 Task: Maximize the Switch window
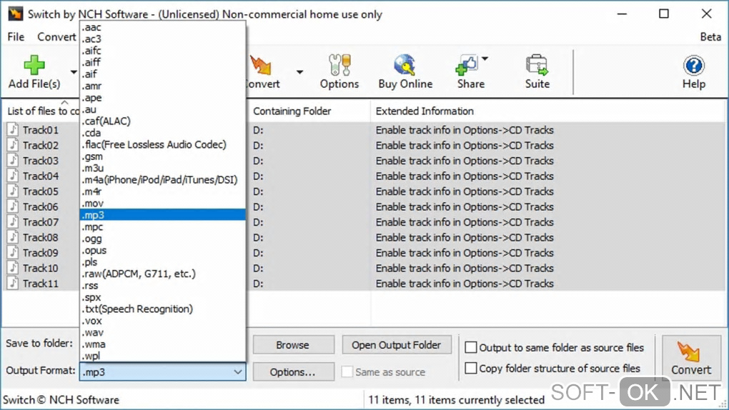point(664,14)
